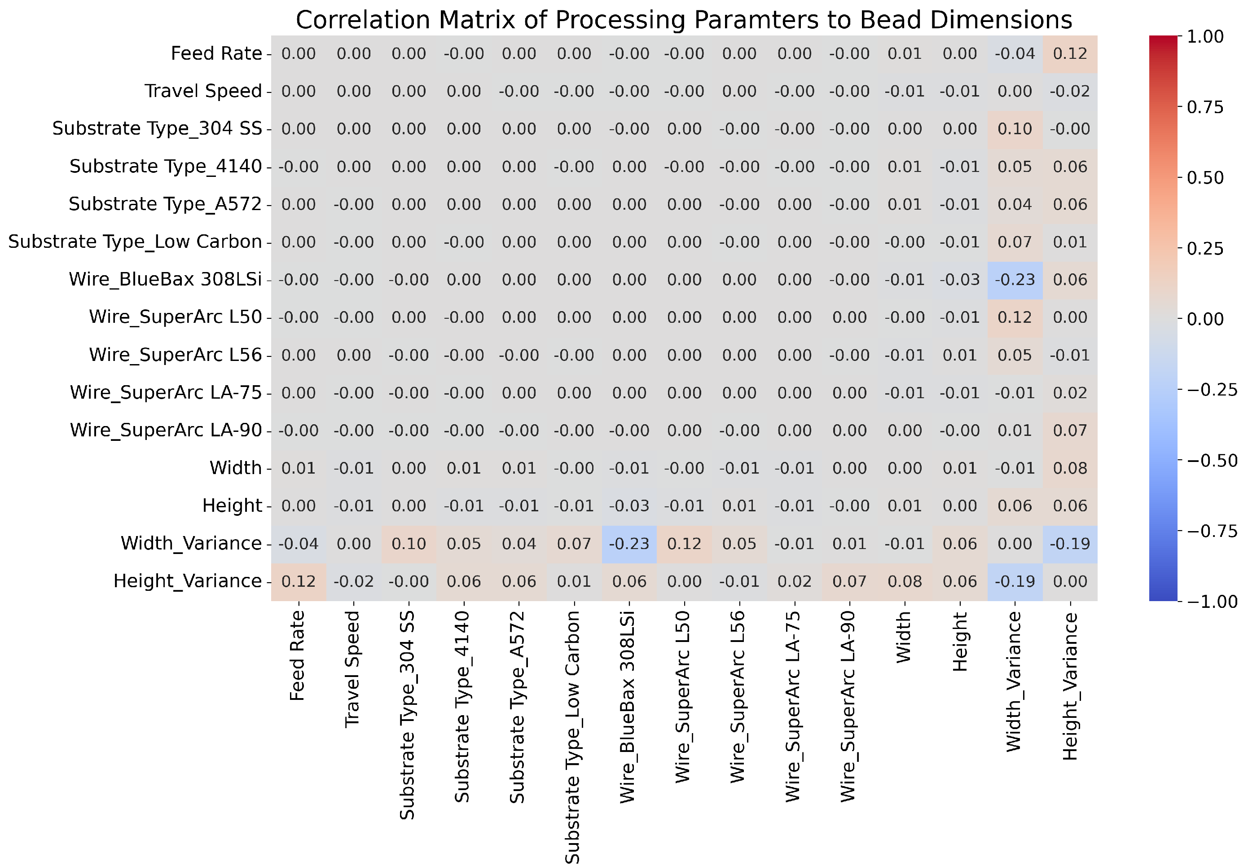Image resolution: width=1248 pixels, height=866 pixels.
Task: Select the 0.12 cell in the Feed Rate row
Action: (x=1070, y=54)
